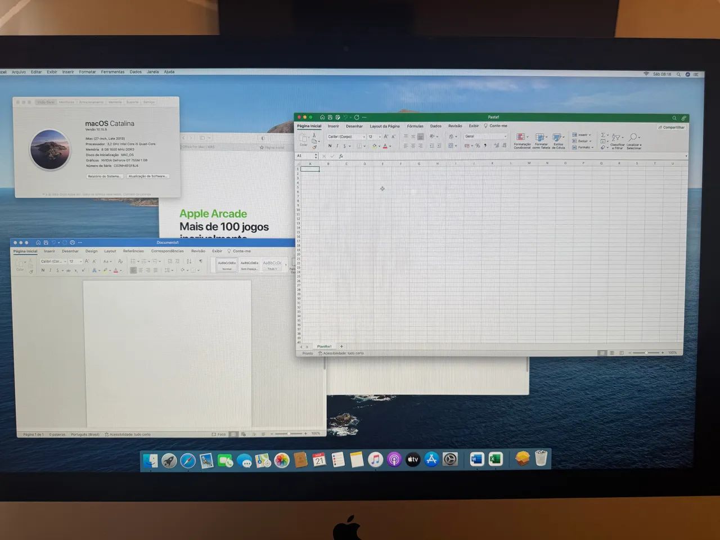Select Planilha1 sheet tab
This screenshot has width=720, height=540.
[324, 346]
